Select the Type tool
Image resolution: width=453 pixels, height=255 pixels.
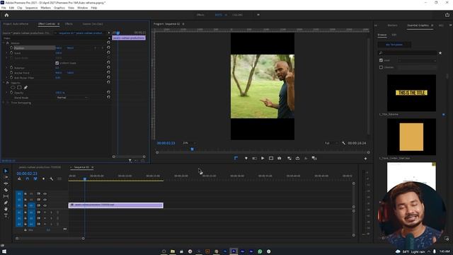(x=6, y=215)
